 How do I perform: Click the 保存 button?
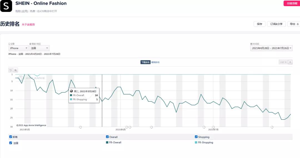[x=259, y=24]
